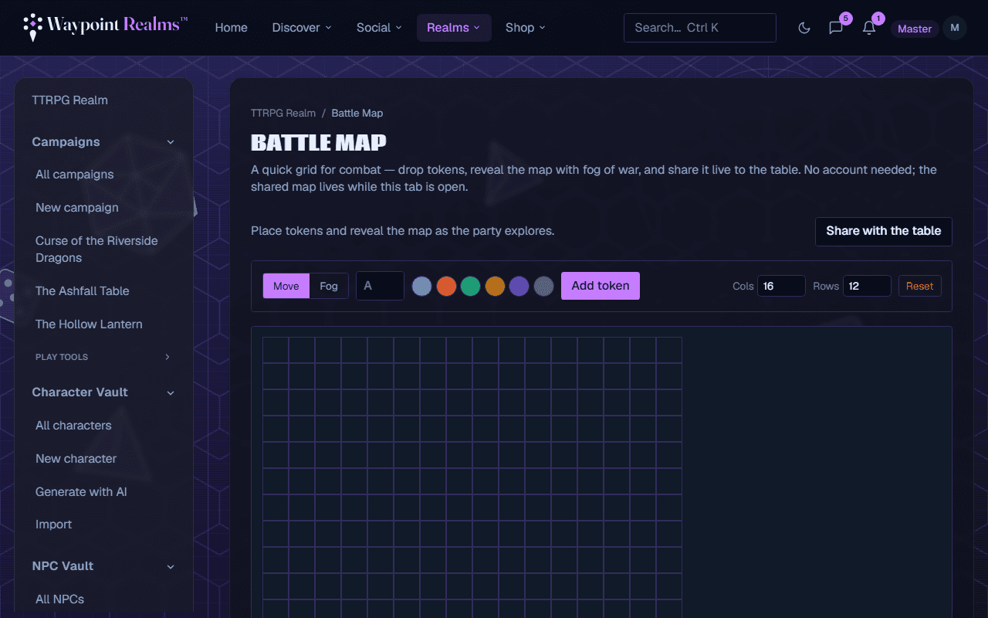The width and height of the screenshot is (988, 618).
Task: Select the blue-gray token color
Action: coord(422,287)
